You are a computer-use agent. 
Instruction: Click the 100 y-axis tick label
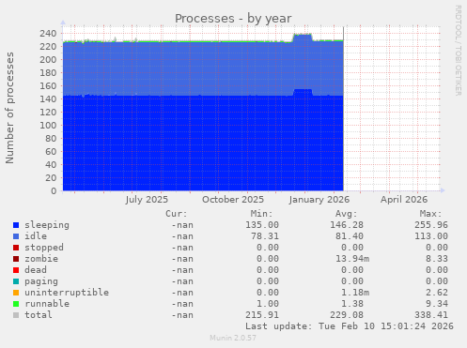tap(48, 126)
